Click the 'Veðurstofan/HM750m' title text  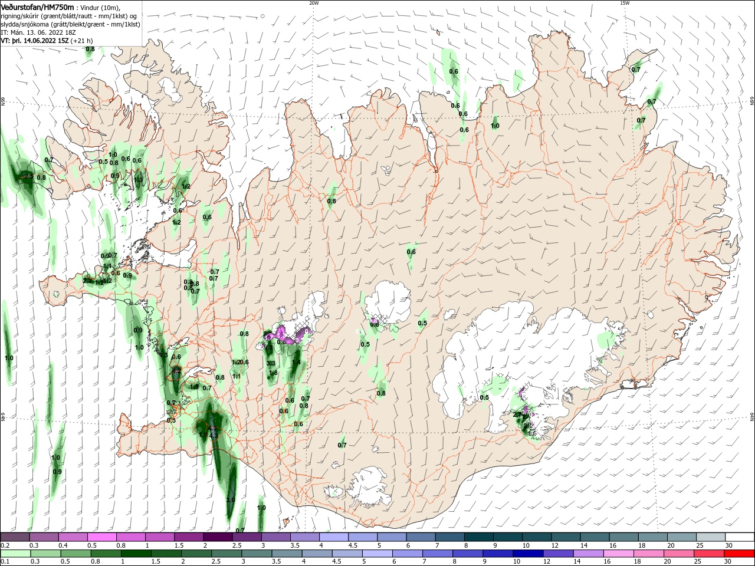(37, 6)
